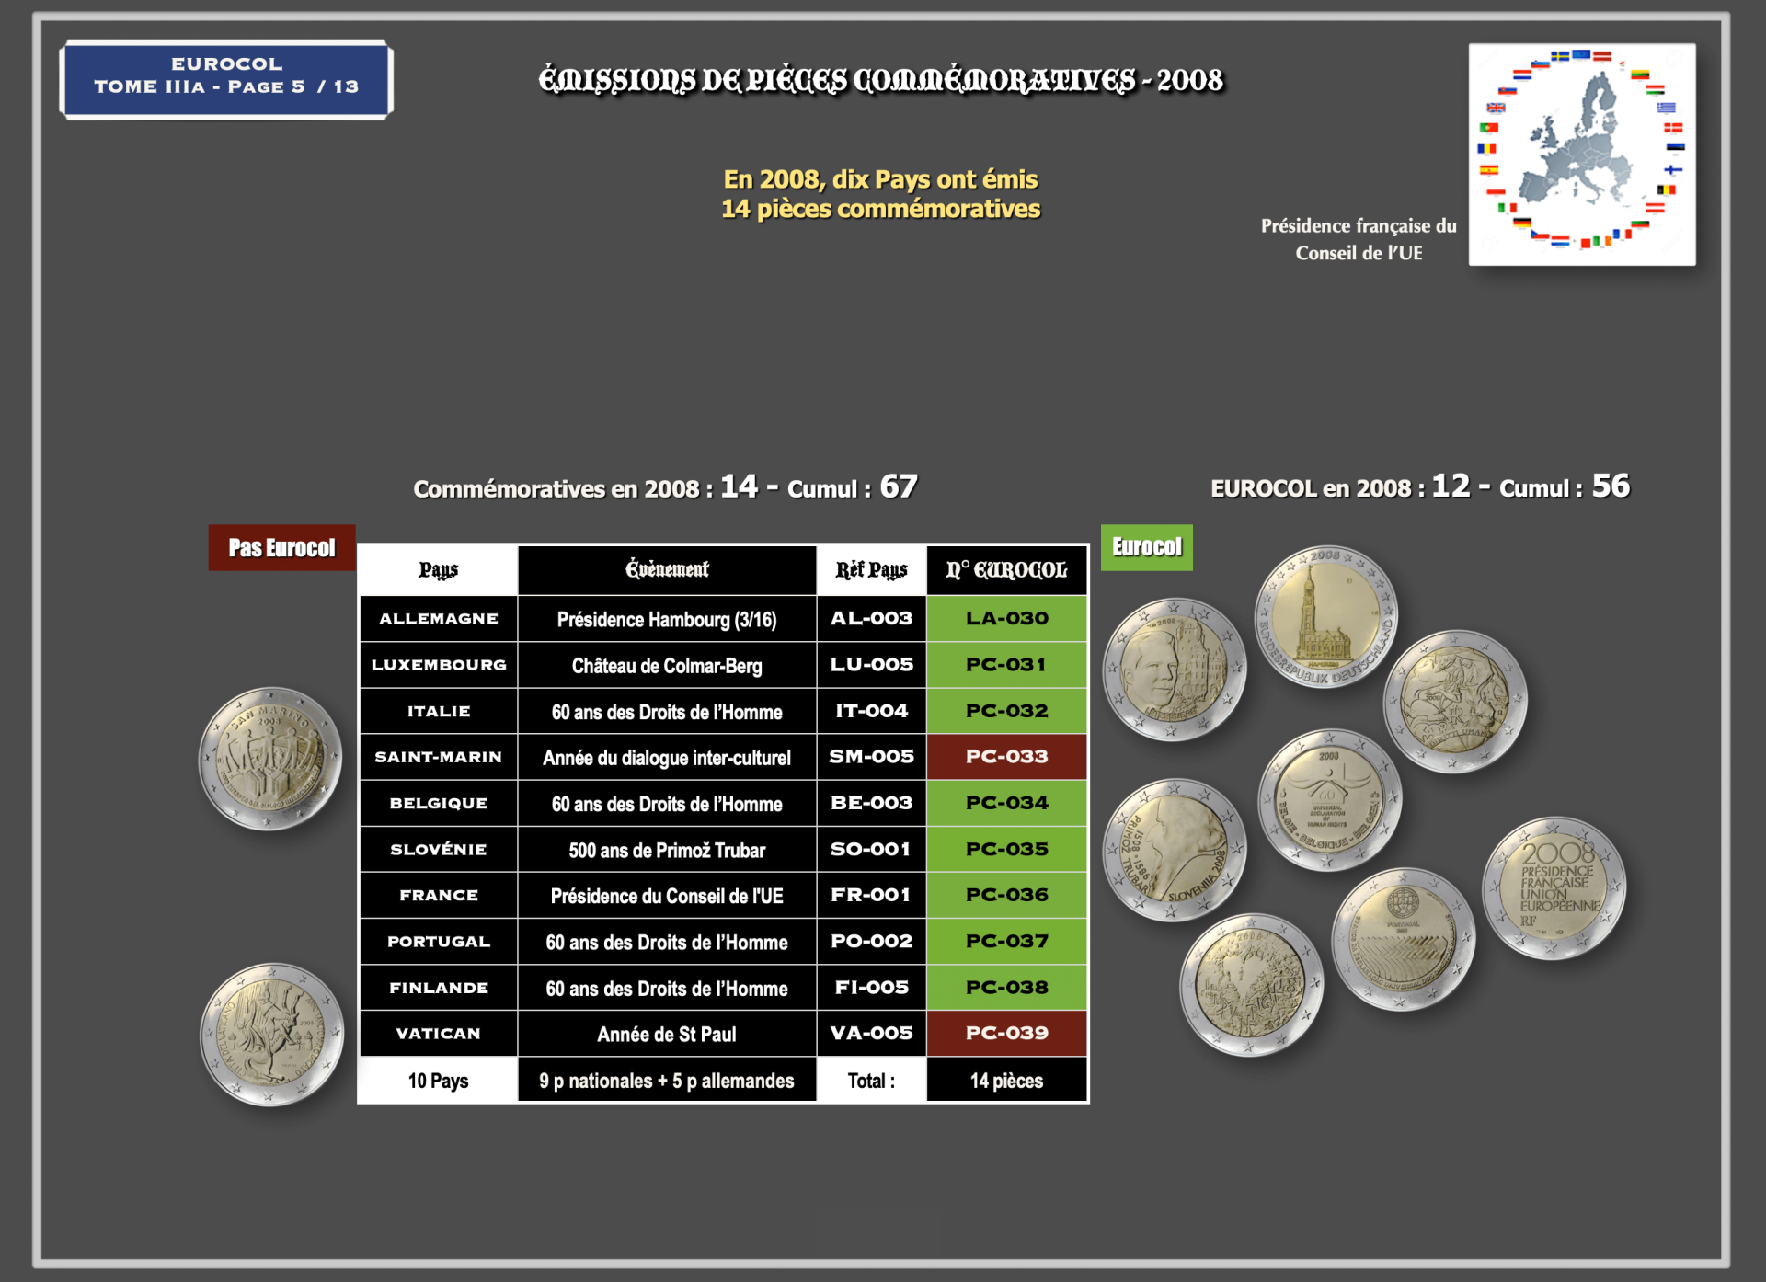Viewport: 1766px width, 1282px height.
Task: Click the Luxembourg Colmar-Berg castle coin
Action: pyautogui.click(x=1175, y=670)
